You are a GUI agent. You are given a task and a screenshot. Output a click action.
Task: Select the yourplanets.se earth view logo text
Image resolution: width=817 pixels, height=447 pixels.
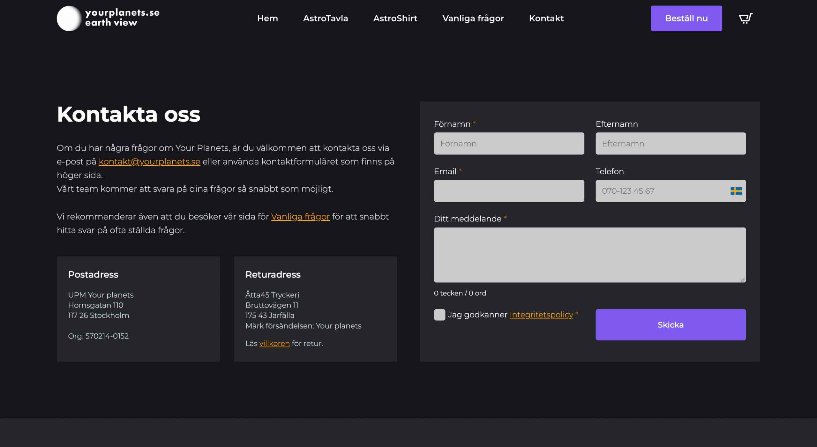pyautogui.click(x=122, y=18)
